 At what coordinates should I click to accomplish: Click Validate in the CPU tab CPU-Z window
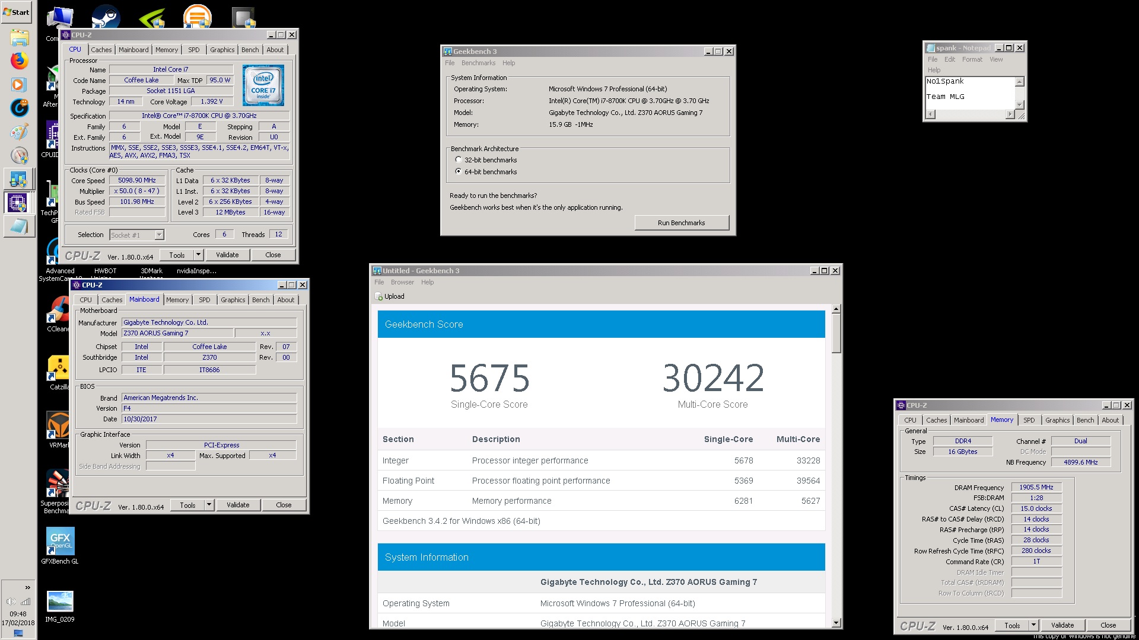coord(227,255)
